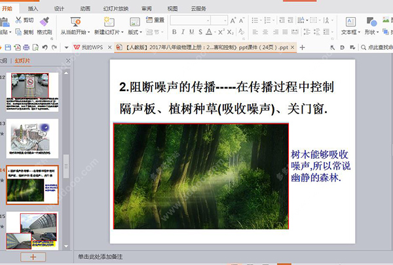This screenshot has width=393, height=265.
Task: Open the font color A swatch
Action: point(209,32)
